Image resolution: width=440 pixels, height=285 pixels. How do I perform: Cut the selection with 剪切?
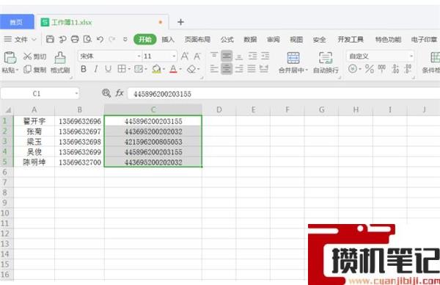[34, 57]
